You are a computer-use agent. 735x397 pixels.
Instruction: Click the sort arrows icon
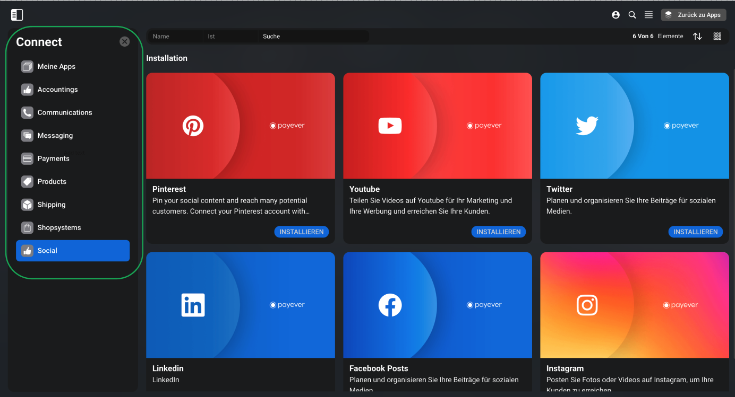(697, 36)
